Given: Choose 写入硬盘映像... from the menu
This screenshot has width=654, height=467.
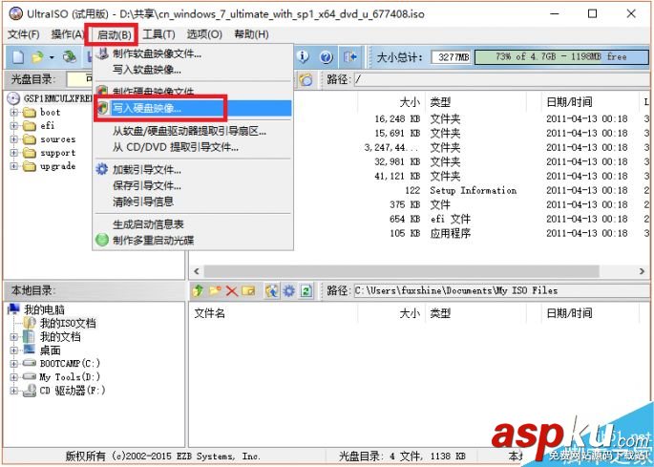Looking at the screenshot, I should pos(193,109).
